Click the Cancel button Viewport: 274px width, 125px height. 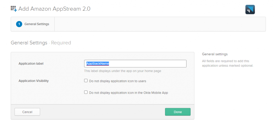click(x=27, y=112)
